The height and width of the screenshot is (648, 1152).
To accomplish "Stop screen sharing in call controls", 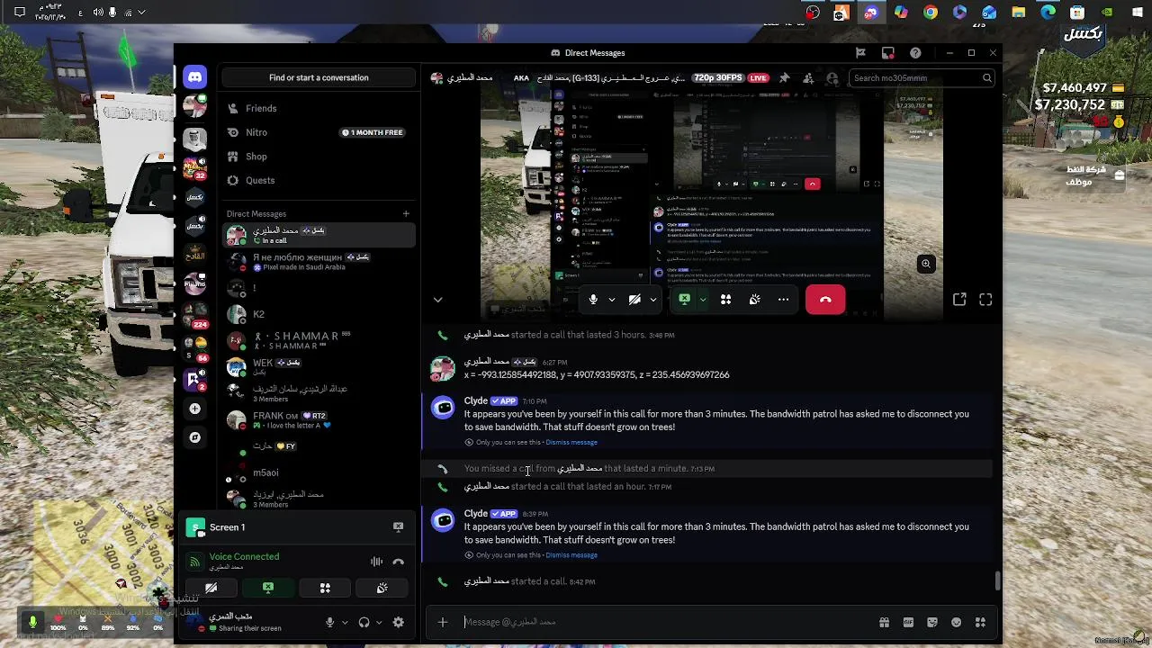I will point(685,300).
